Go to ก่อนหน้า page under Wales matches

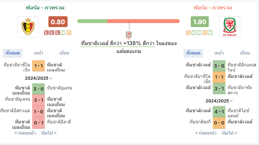click(206, 133)
